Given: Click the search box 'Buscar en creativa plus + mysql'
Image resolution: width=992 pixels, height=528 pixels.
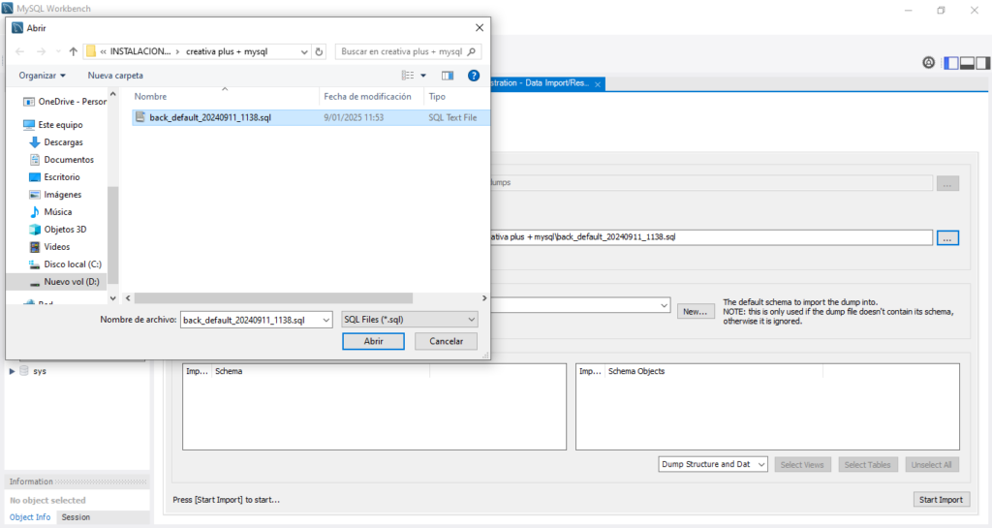Looking at the screenshot, I should pos(408,52).
